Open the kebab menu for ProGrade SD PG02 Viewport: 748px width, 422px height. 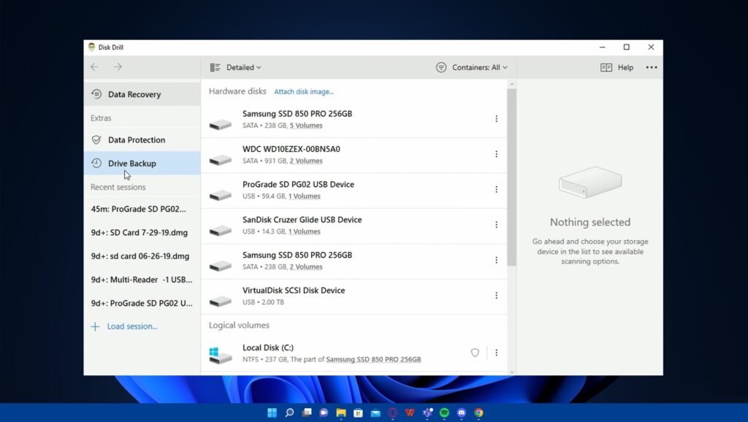tap(496, 189)
